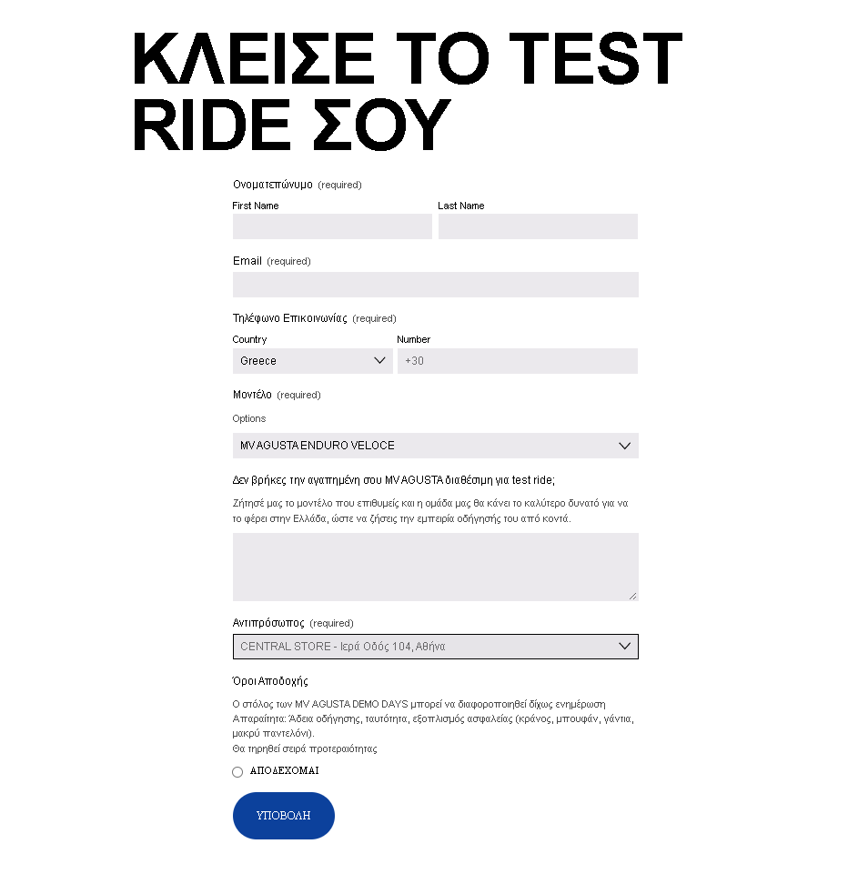The height and width of the screenshot is (894, 848).
Task: Click the Last Name input field
Action: 538,226
